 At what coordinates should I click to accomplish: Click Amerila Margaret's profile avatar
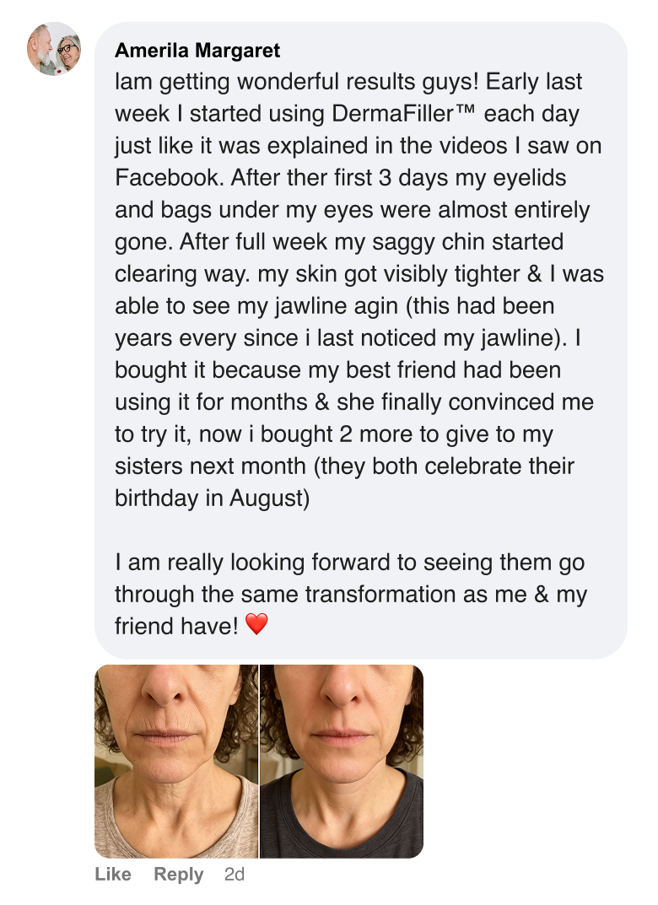(54, 49)
